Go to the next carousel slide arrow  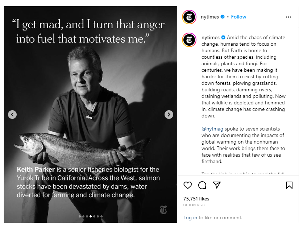click(169, 115)
